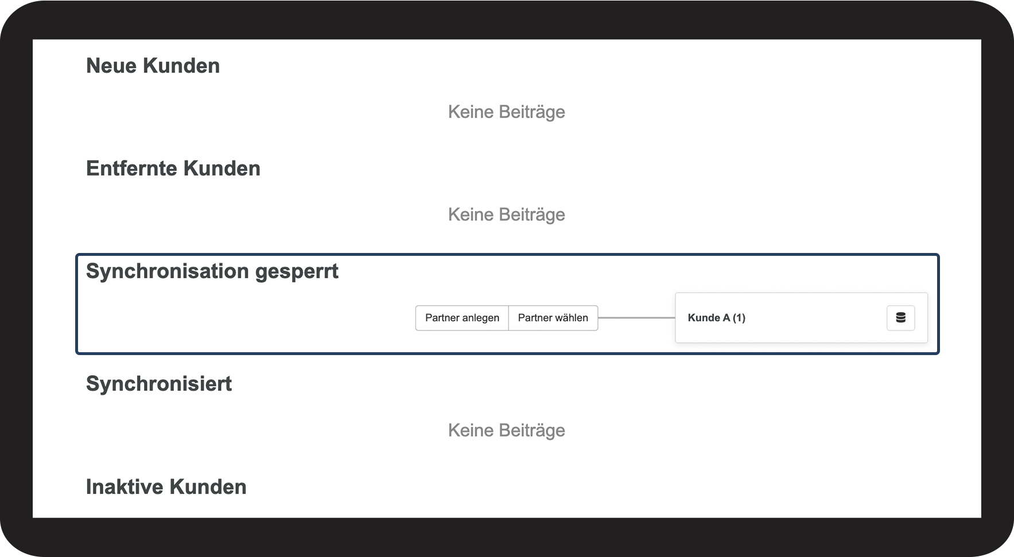Screen dimensions: 1014x557
Task: Click "Keine Beiträge" under Neue Kunden
Action: (x=506, y=112)
